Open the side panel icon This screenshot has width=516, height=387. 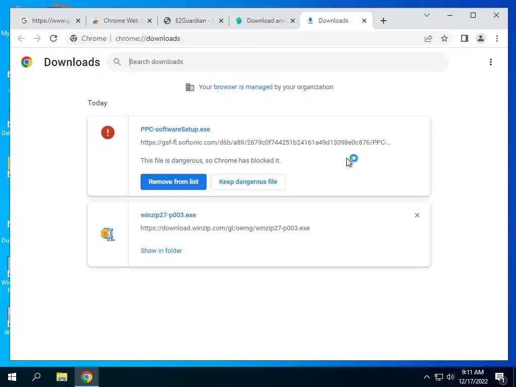[464, 38]
